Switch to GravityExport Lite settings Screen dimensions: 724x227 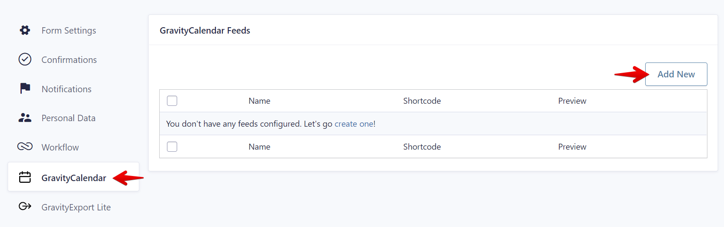[x=76, y=207]
